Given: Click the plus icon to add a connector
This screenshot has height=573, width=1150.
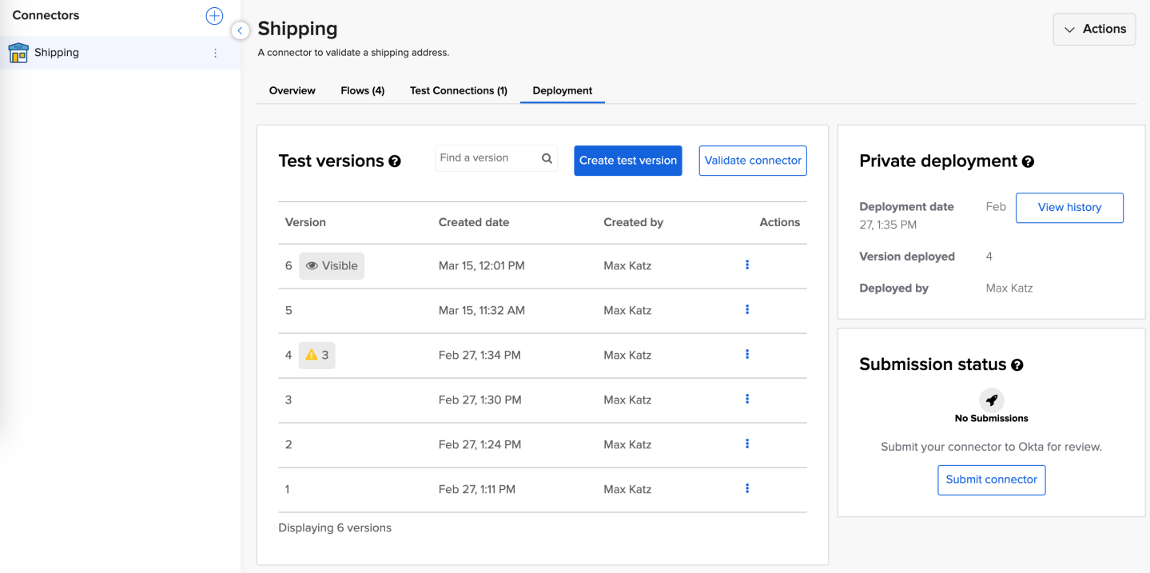Looking at the screenshot, I should [213, 15].
